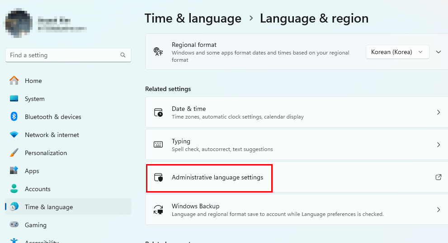Click the Regional format language icon

click(158, 51)
